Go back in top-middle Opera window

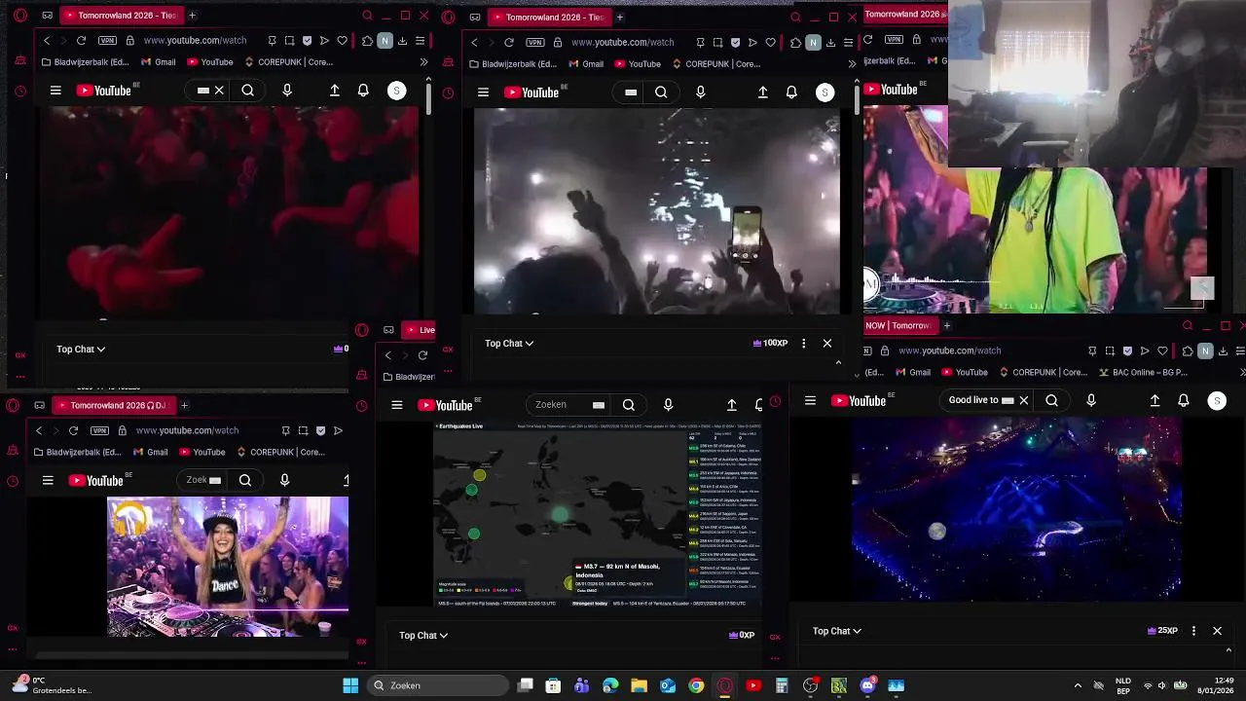474,42
